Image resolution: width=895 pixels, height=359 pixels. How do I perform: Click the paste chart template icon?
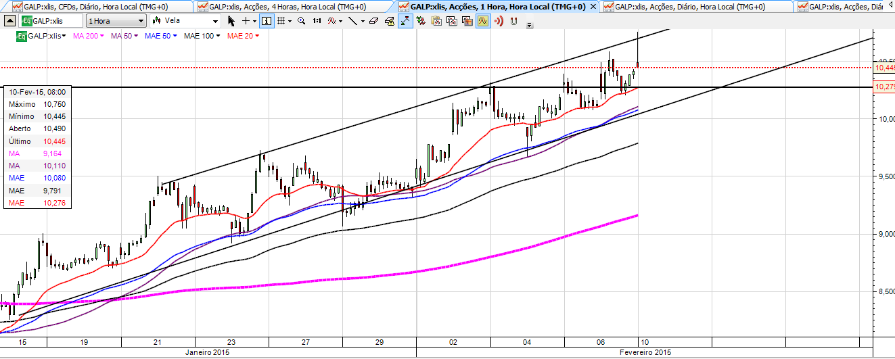coord(436,21)
